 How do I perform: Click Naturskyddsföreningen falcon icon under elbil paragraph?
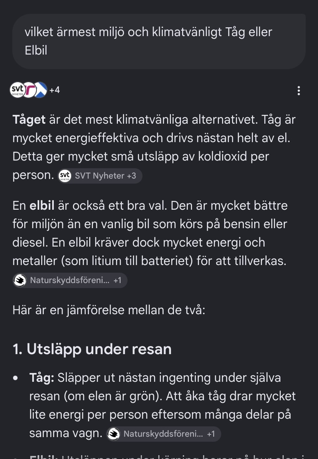click(x=20, y=280)
